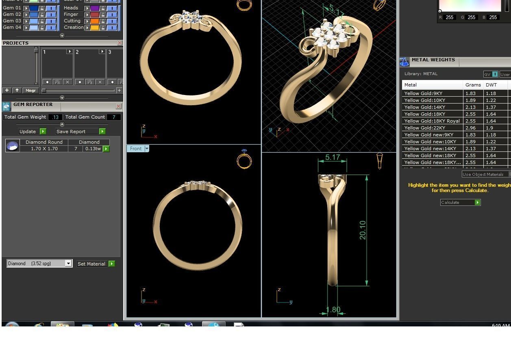Open the project Mngr manager
This screenshot has height=352, width=511.
[31, 90]
